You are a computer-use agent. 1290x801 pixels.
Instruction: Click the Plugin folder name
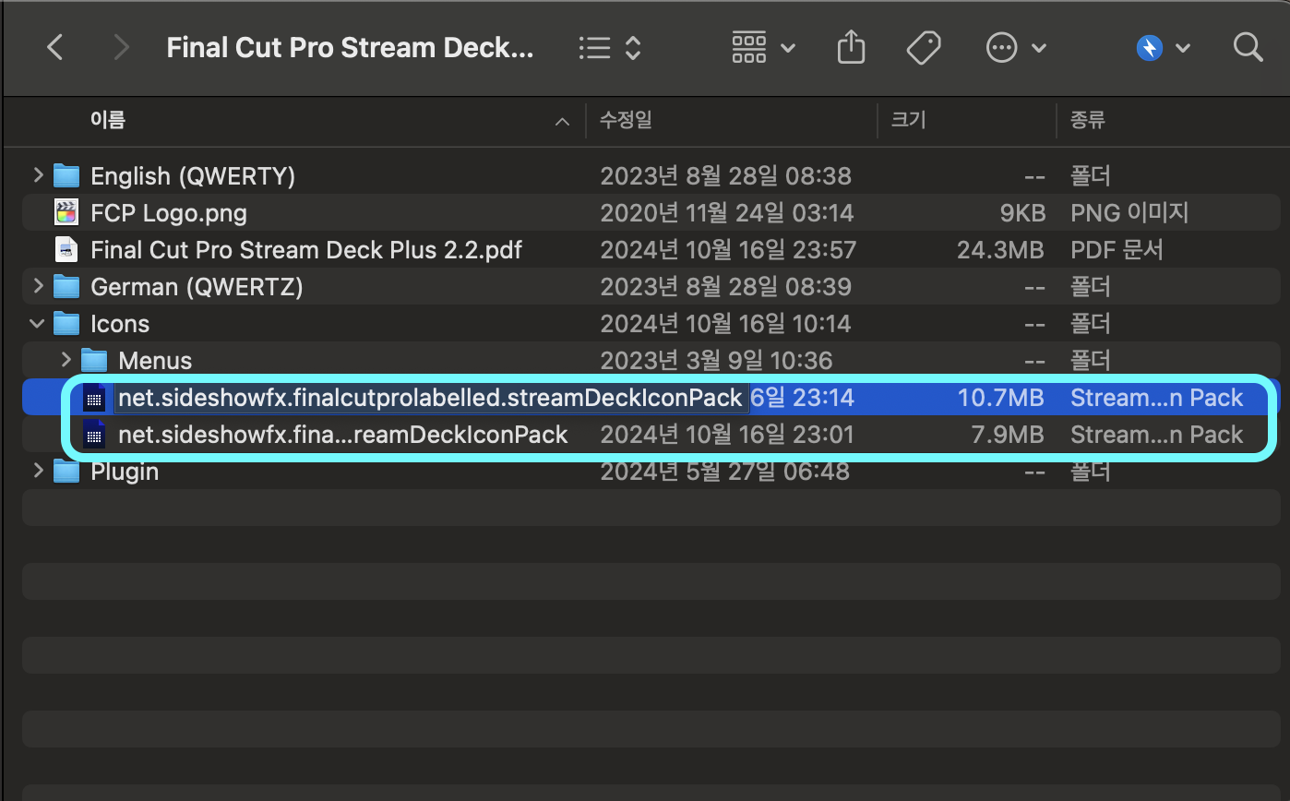click(125, 472)
